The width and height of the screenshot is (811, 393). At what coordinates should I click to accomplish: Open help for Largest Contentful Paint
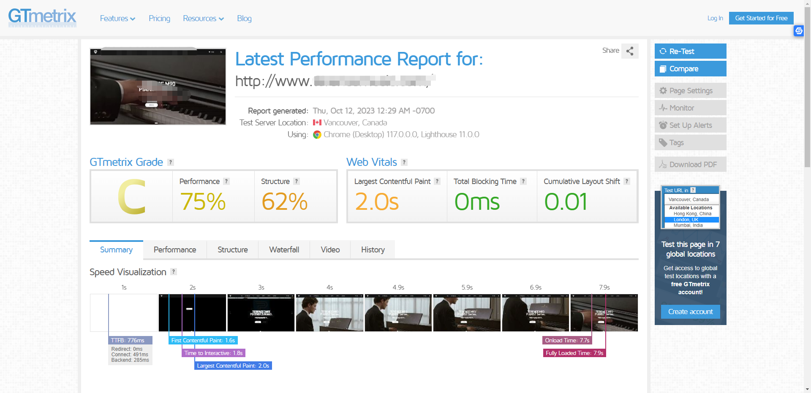[437, 182]
